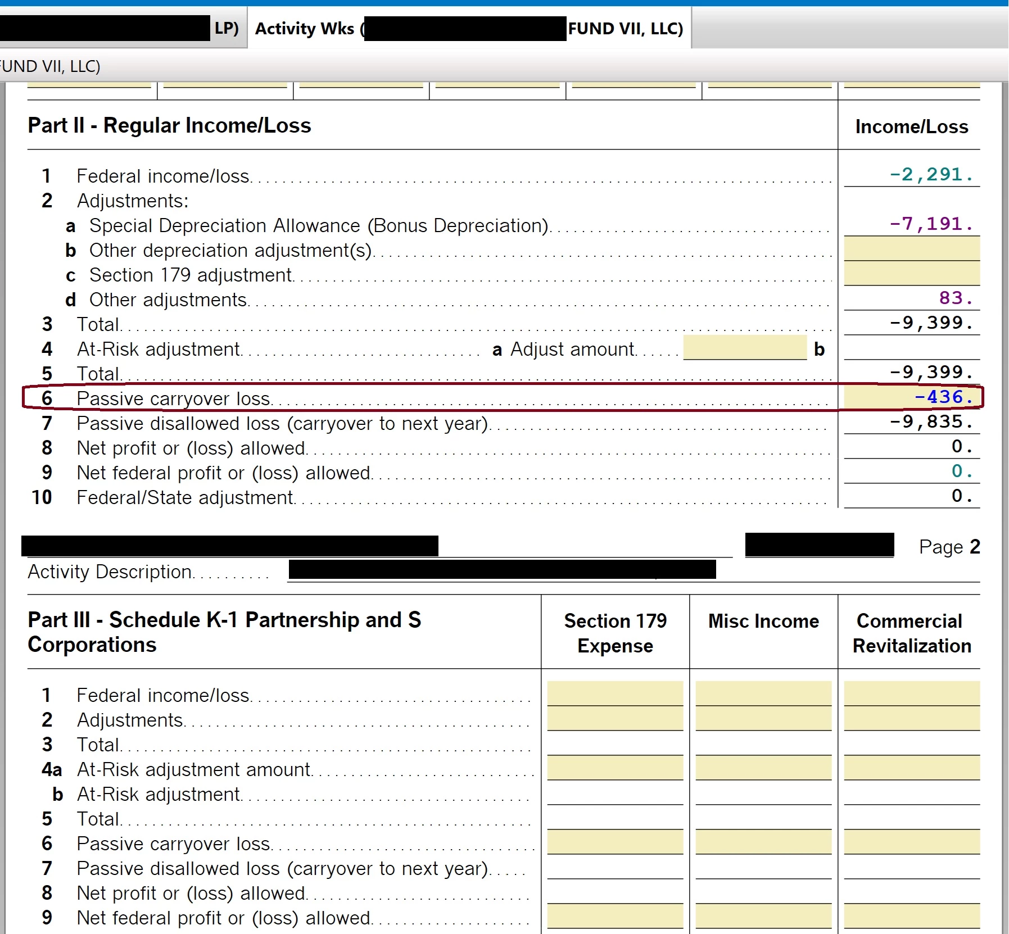The height and width of the screenshot is (934, 1009).
Task: Click the Commercial Revitalization column header
Action: pos(912,633)
